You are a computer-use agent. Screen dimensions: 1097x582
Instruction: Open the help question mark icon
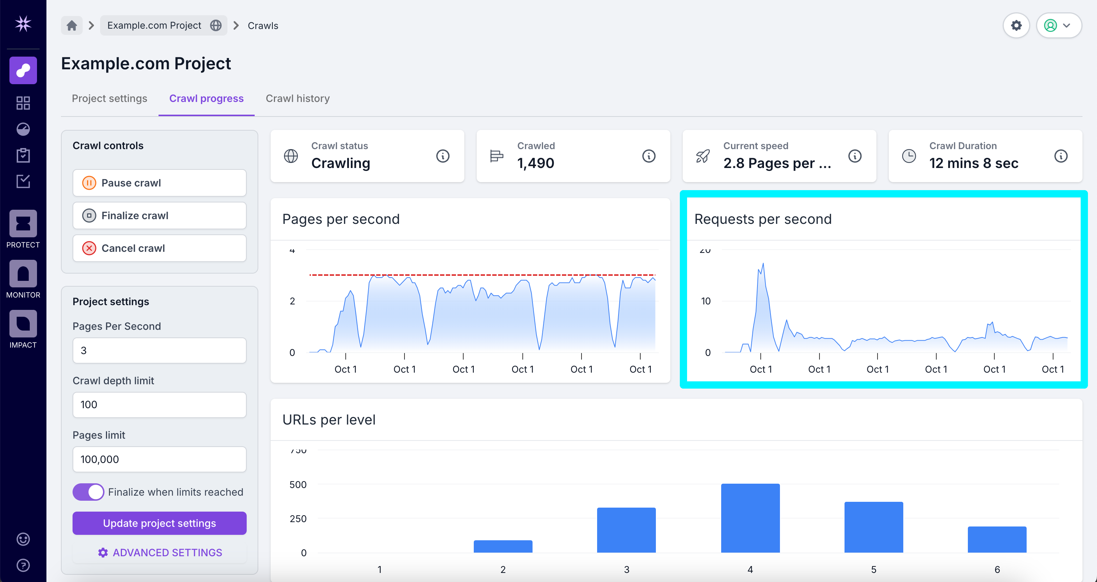click(23, 565)
